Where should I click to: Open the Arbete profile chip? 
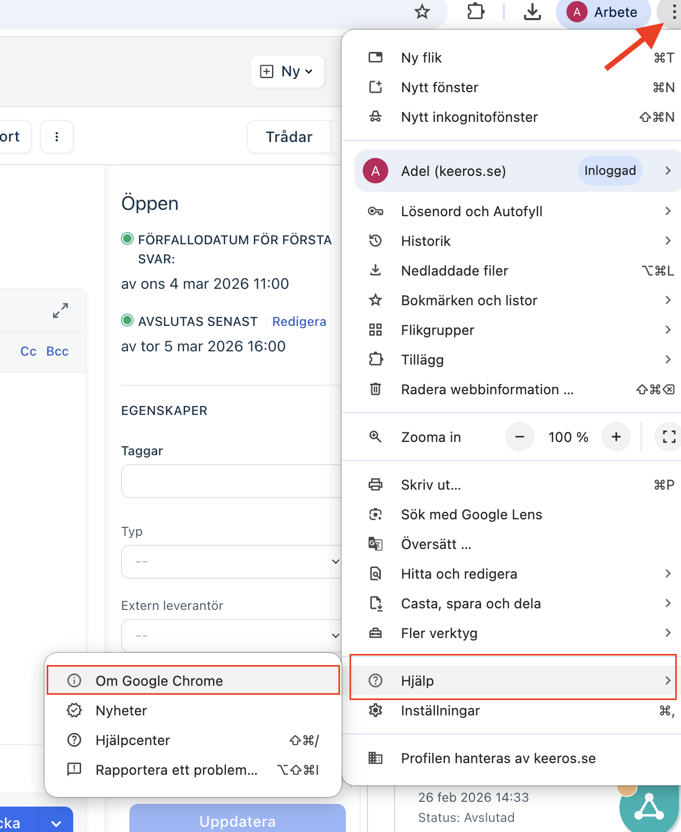click(603, 12)
